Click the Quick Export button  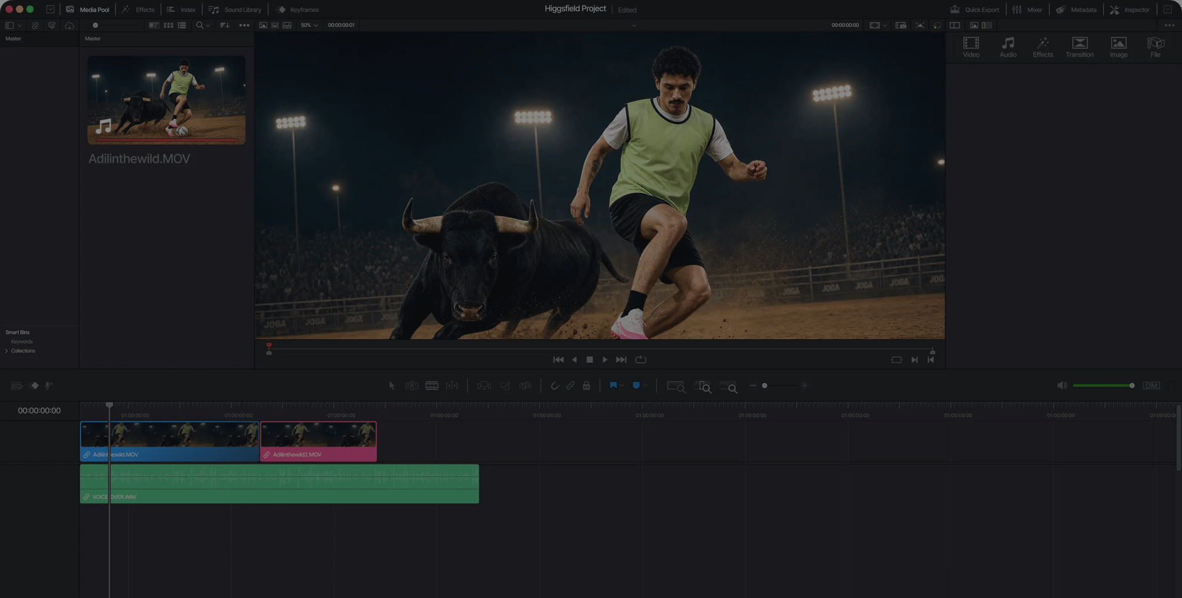click(x=975, y=9)
